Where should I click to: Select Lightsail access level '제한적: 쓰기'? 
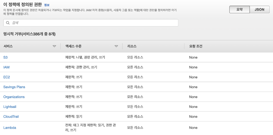(74, 107)
